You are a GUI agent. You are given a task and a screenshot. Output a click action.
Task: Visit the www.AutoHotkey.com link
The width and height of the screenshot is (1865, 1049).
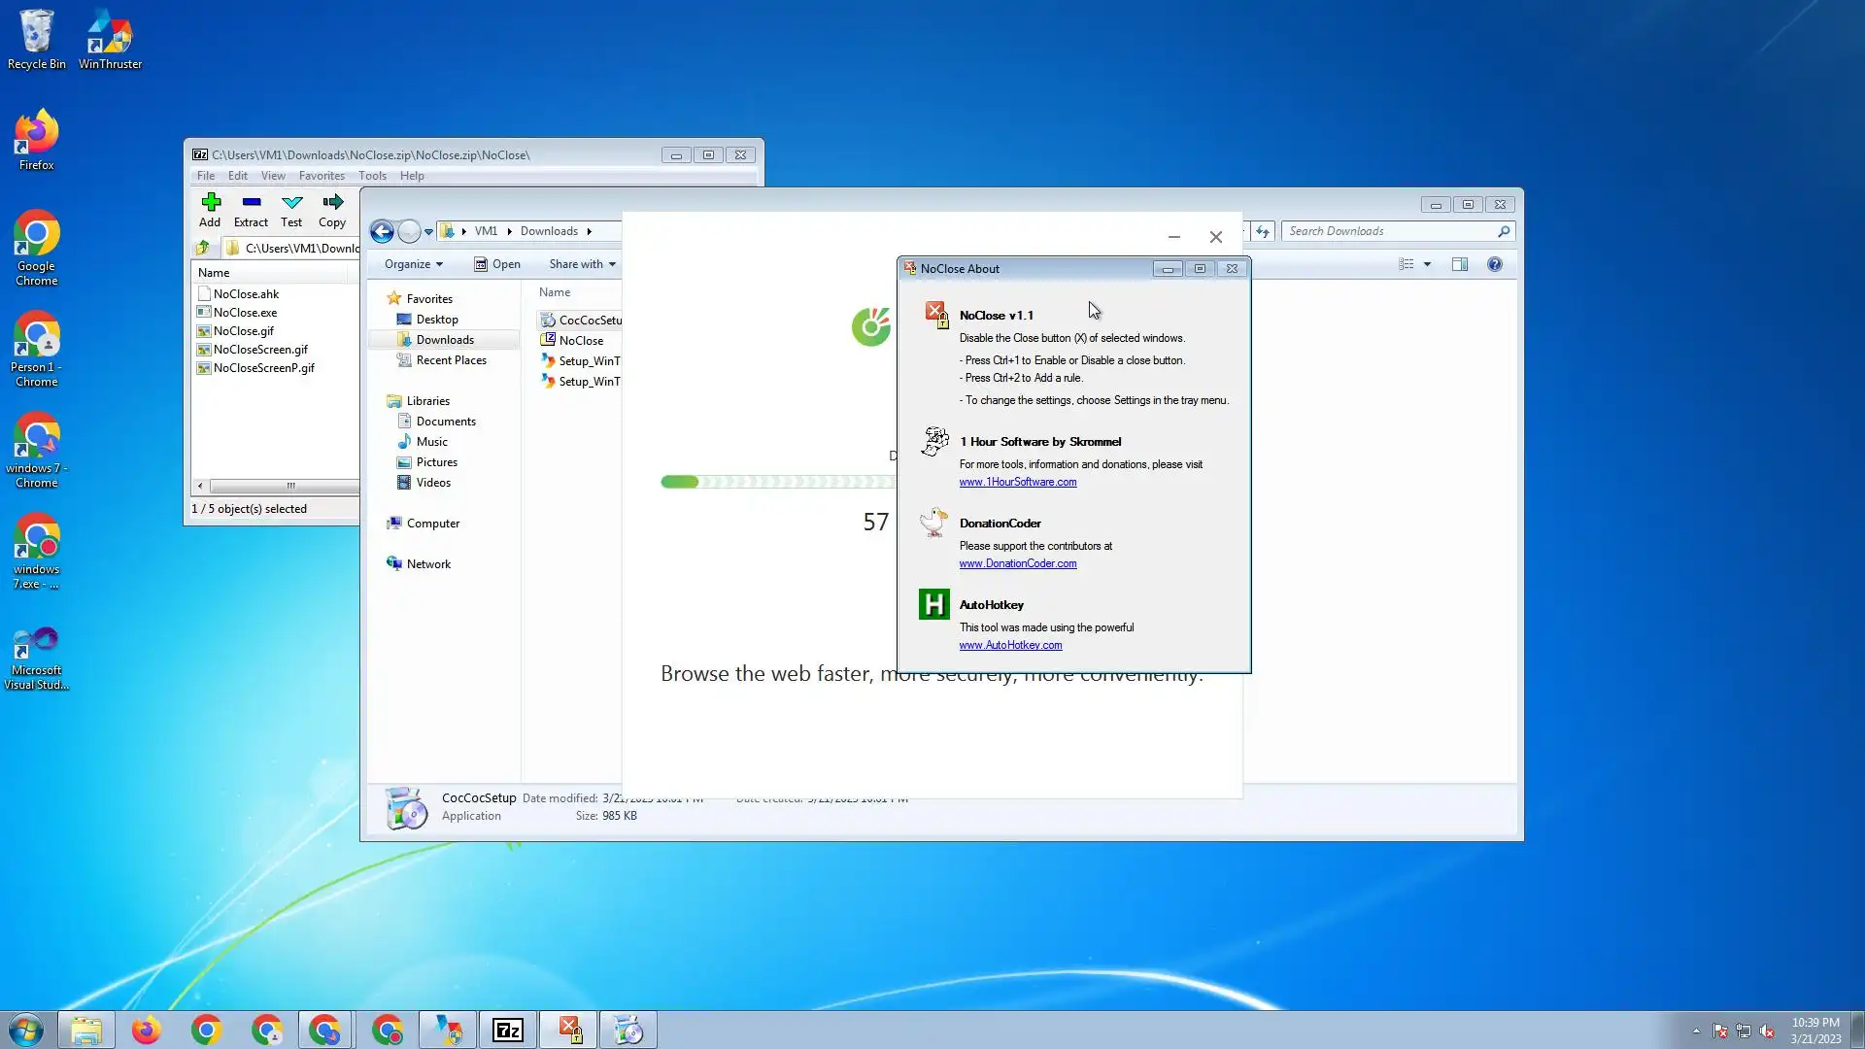point(1010,645)
